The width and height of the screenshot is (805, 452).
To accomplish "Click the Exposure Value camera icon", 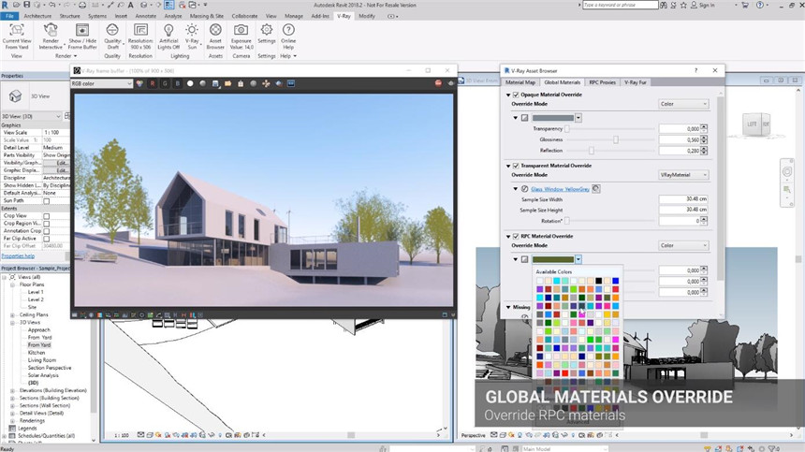I will pos(241,30).
